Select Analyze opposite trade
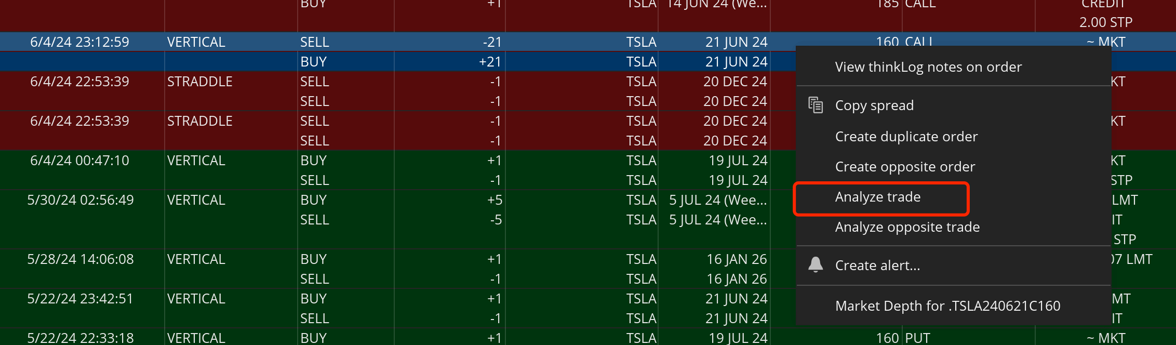 pyautogui.click(x=907, y=227)
